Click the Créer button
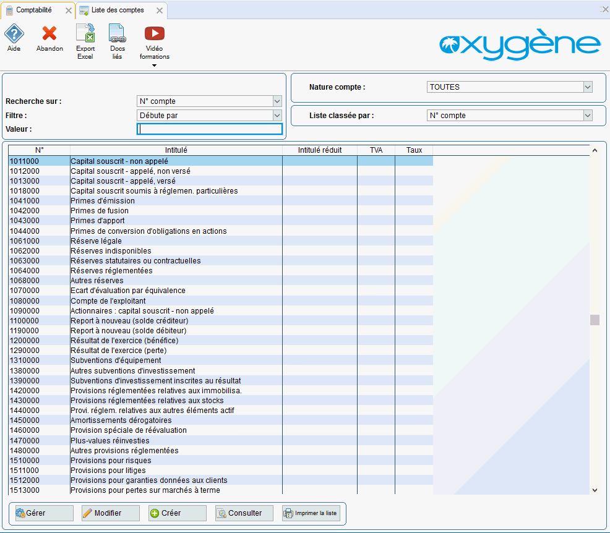Image resolution: width=610 pixels, height=533 pixels. coord(177,513)
